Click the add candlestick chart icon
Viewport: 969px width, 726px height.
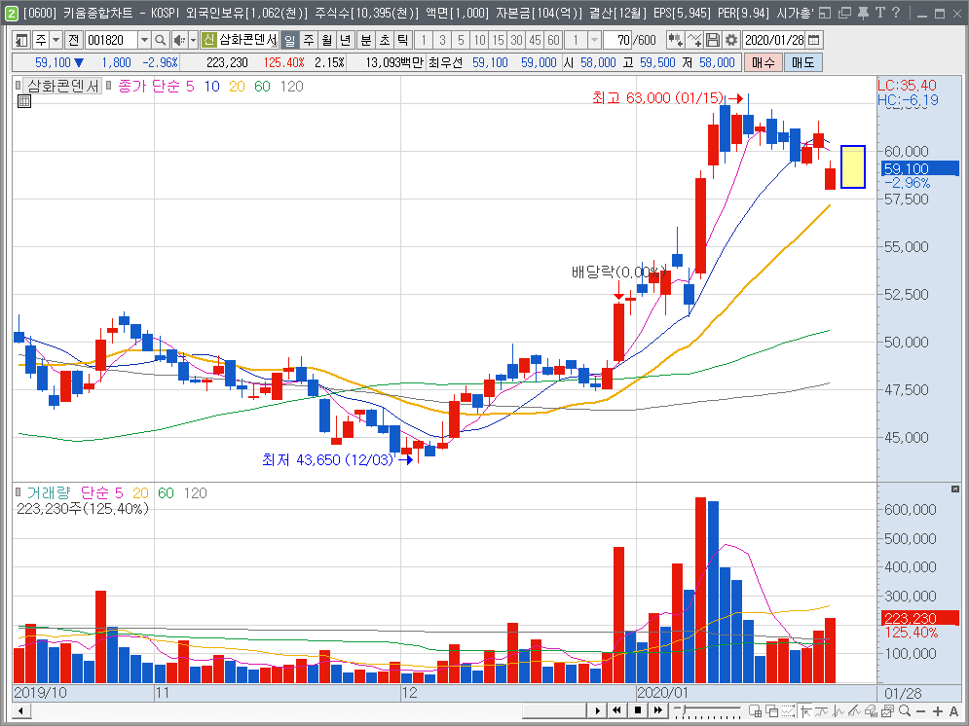point(676,40)
